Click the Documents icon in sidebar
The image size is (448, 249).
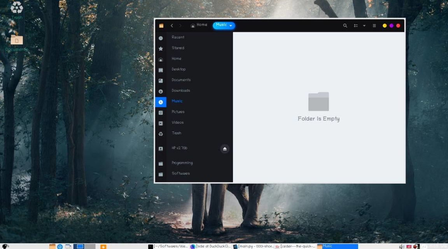coord(161,81)
